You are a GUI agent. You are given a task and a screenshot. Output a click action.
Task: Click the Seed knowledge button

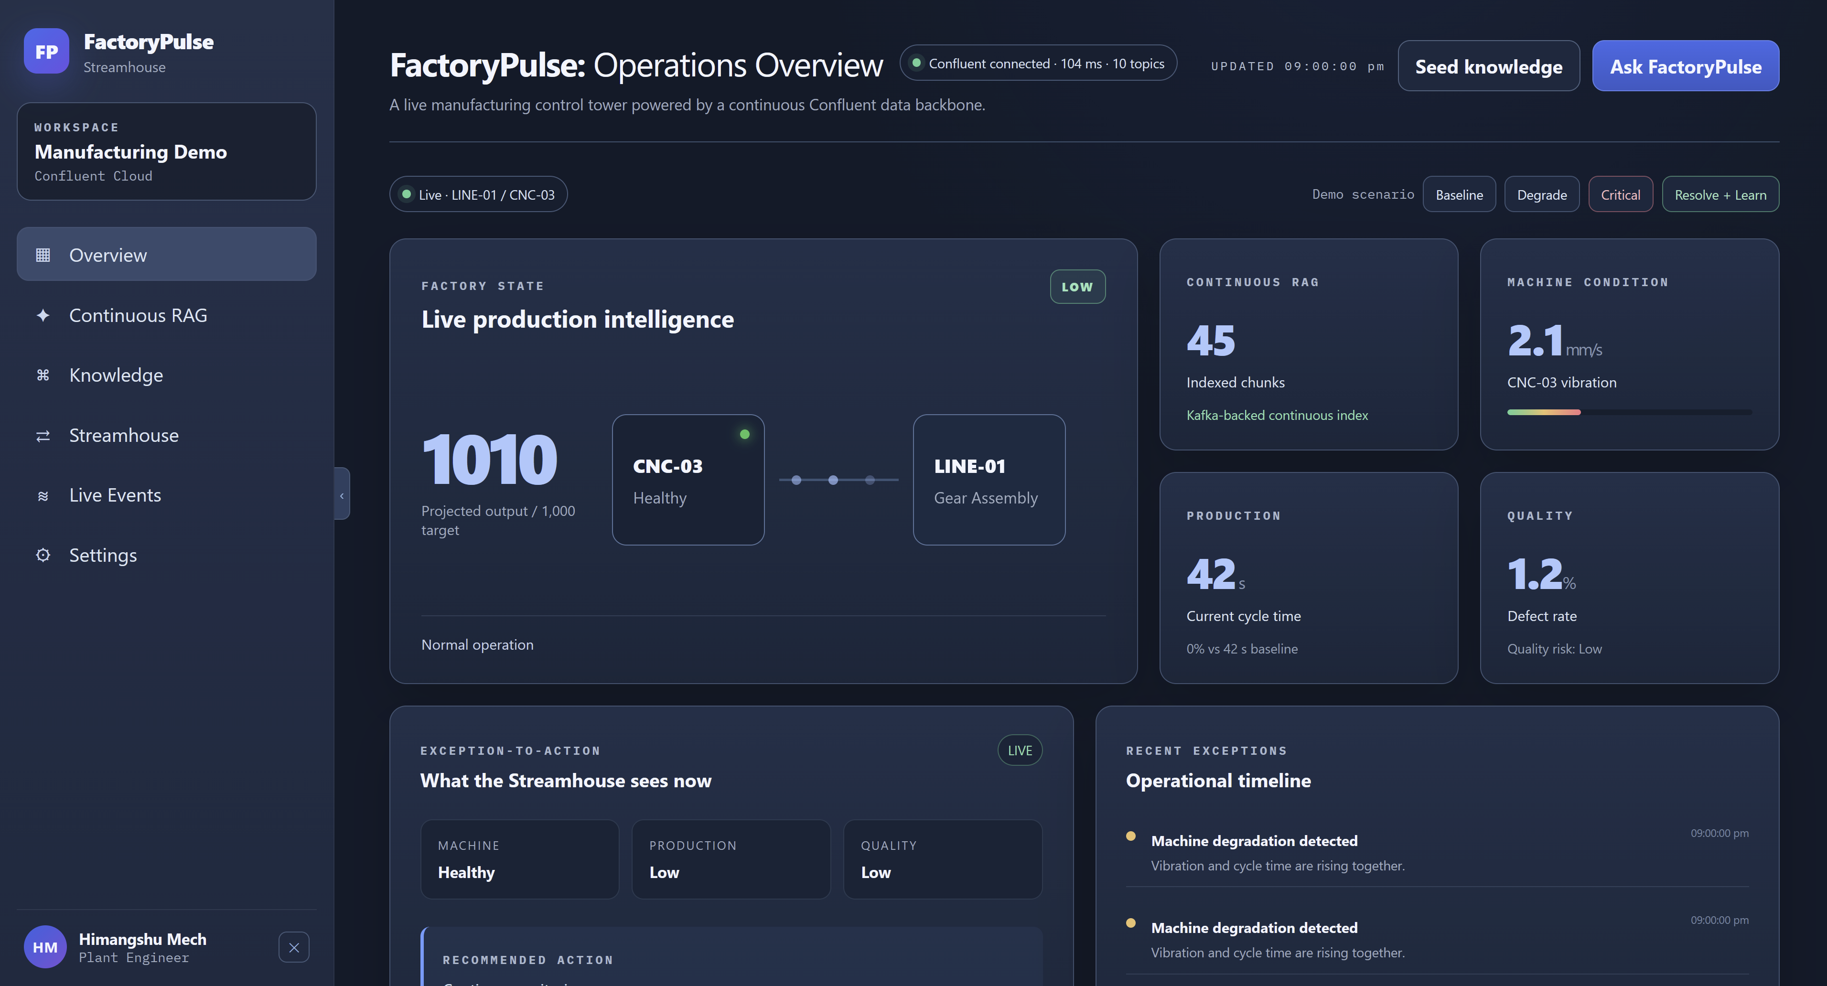(x=1489, y=66)
